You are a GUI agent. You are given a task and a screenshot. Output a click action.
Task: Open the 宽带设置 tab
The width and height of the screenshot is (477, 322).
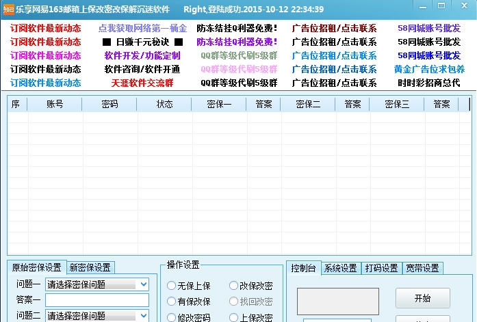[x=422, y=268]
